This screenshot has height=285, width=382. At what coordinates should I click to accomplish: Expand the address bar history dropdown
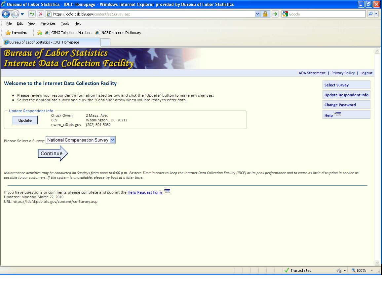coord(257,14)
